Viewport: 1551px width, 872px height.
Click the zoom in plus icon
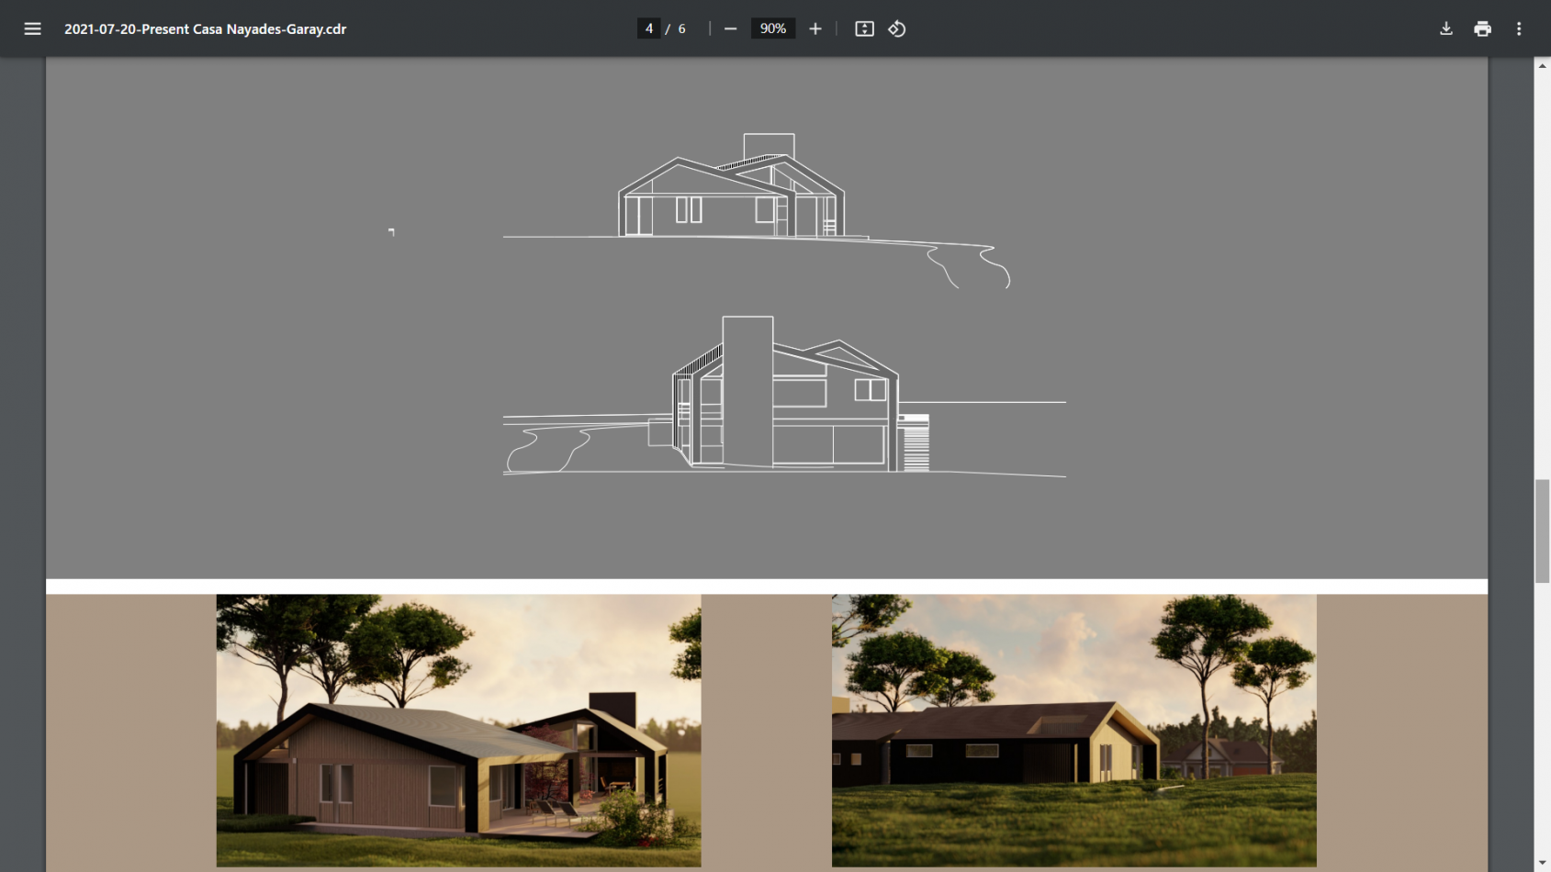click(815, 28)
